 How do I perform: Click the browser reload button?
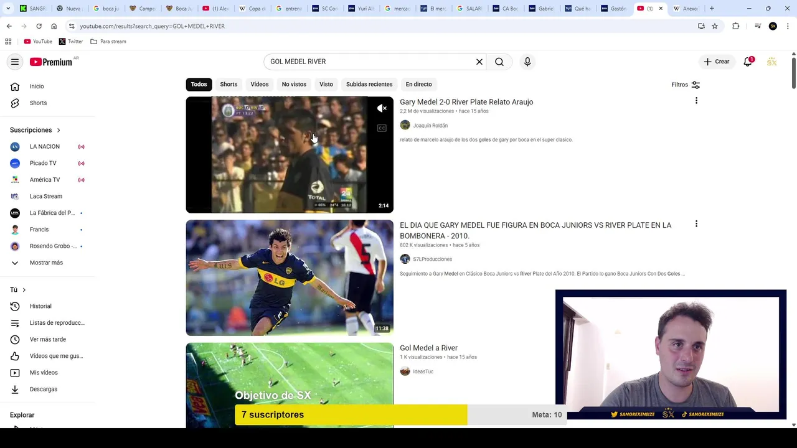tap(39, 26)
